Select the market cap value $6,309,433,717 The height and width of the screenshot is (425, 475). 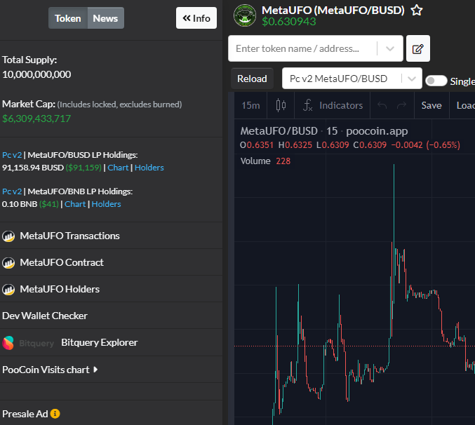[x=36, y=119]
